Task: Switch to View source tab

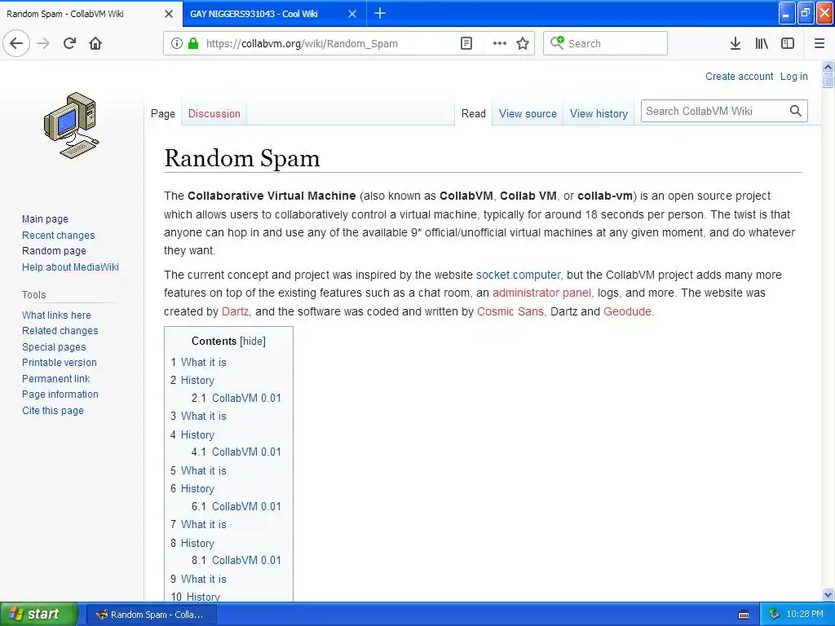Action: [x=528, y=113]
